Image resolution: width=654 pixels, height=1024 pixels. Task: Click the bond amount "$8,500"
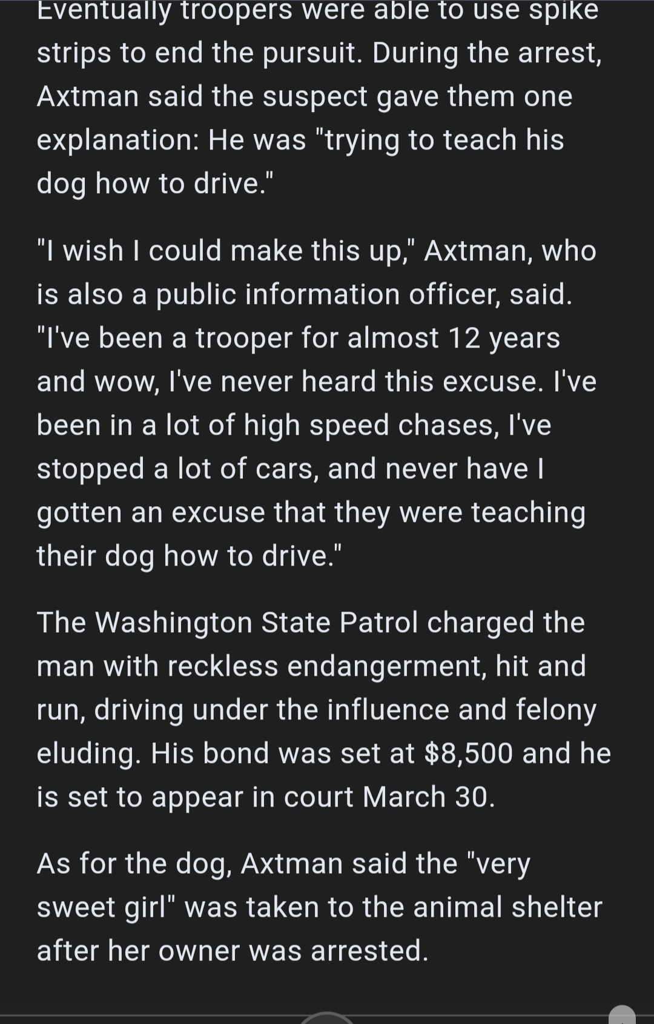click(x=469, y=753)
